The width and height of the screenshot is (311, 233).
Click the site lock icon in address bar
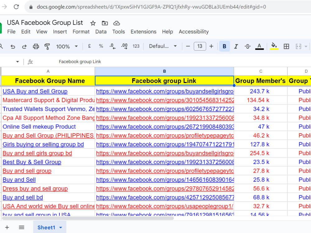[x=31, y=7]
